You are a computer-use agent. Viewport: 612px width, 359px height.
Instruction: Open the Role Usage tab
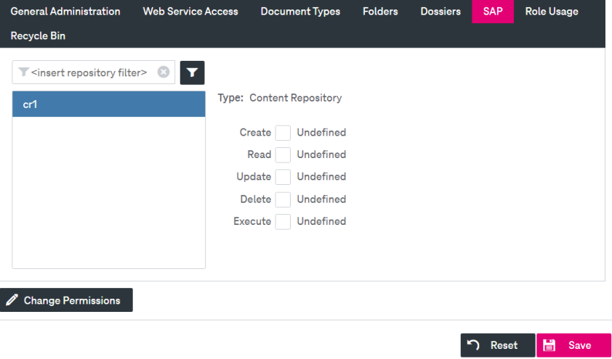point(552,12)
